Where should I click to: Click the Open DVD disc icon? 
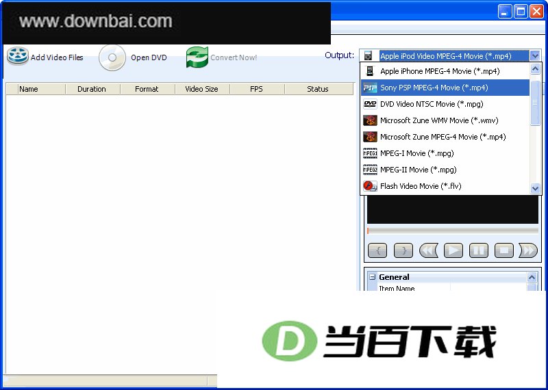pyautogui.click(x=112, y=57)
